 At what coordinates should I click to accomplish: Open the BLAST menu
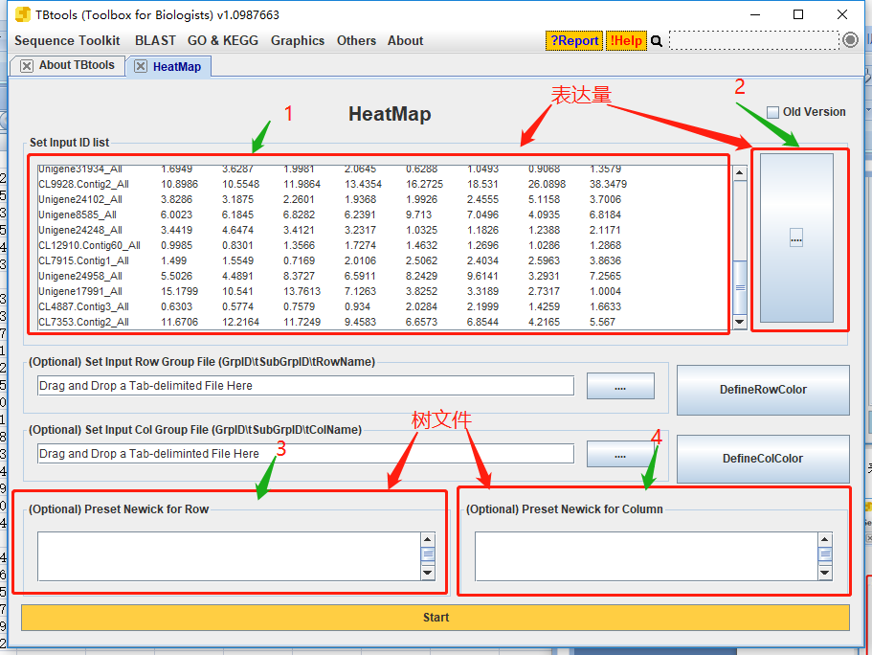(x=155, y=40)
